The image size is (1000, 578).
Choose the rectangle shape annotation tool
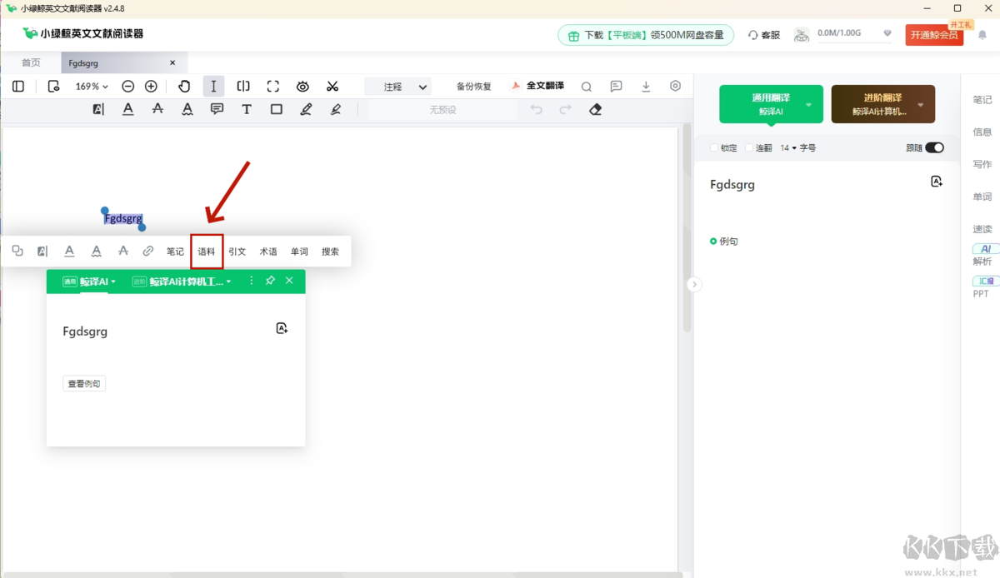pyautogui.click(x=277, y=110)
